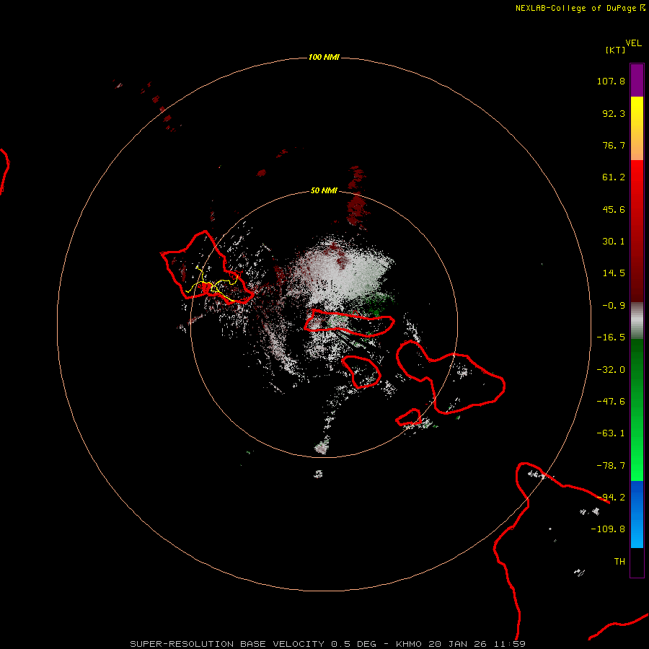Click the 61.2 velocity scale value
This screenshot has width=649, height=649.
coord(614,177)
